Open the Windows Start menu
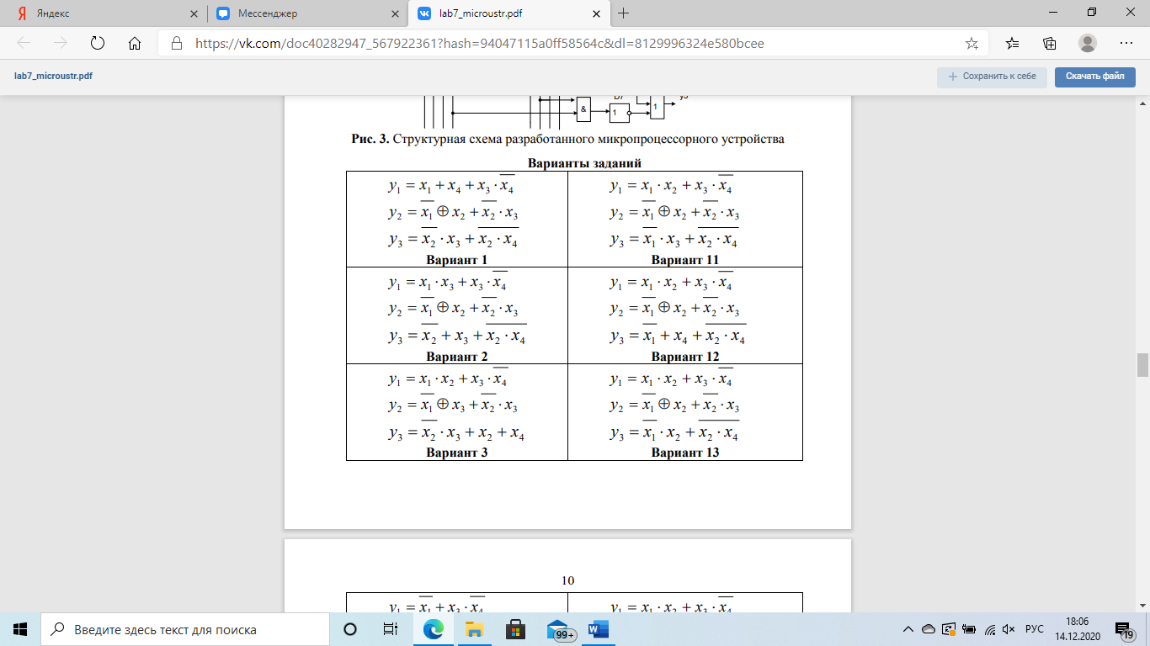The height and width of the screenshot is (646, 1150). [x=20, y=629]
